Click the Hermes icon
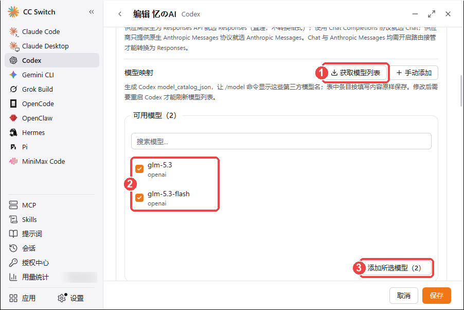This screenshot has width=464, height=310. click(13, 132)
